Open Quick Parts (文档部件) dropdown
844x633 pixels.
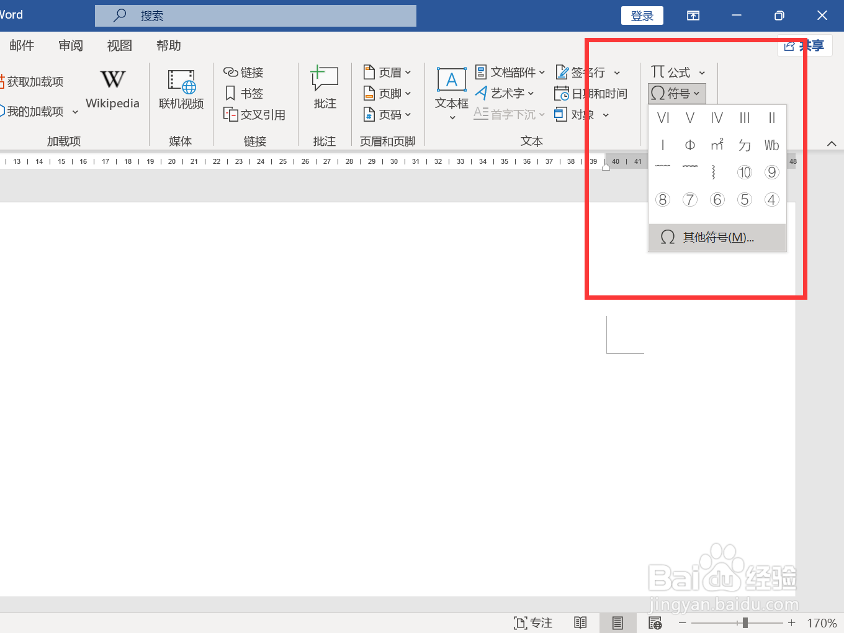pyautogui.click(x=510, y=73)
